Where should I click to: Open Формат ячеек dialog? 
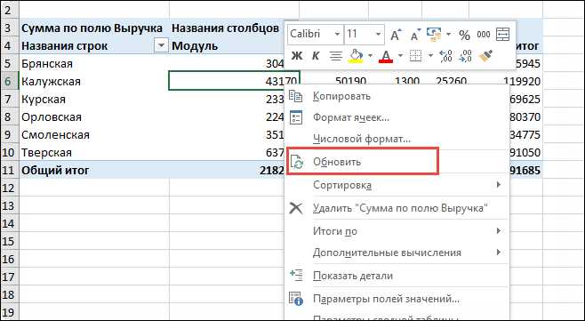click(397, 118)
